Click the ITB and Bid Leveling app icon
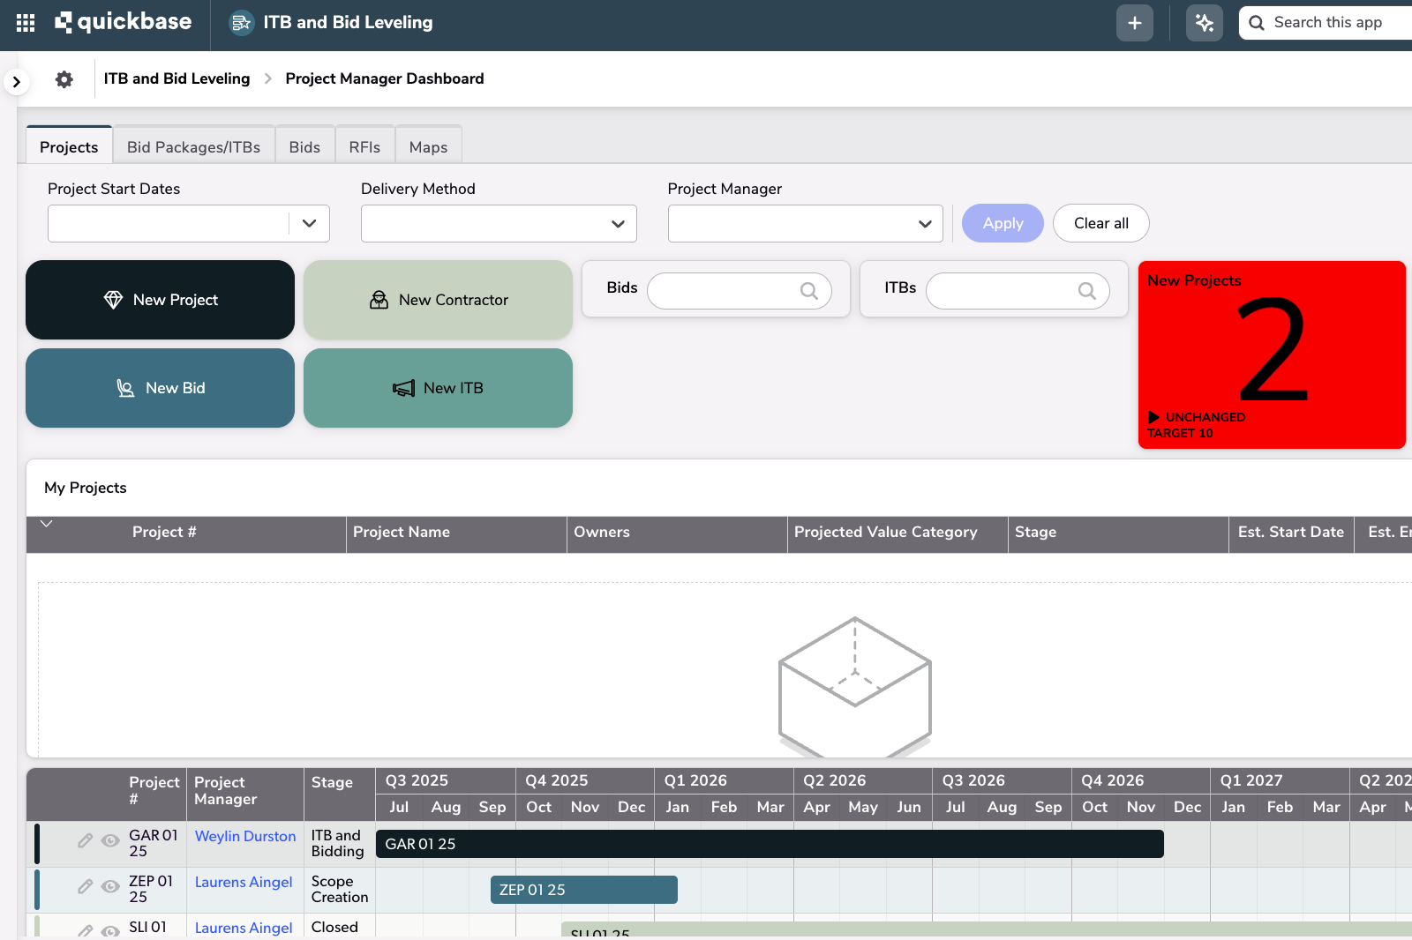1412x940 pixels. tap(239, 22)
